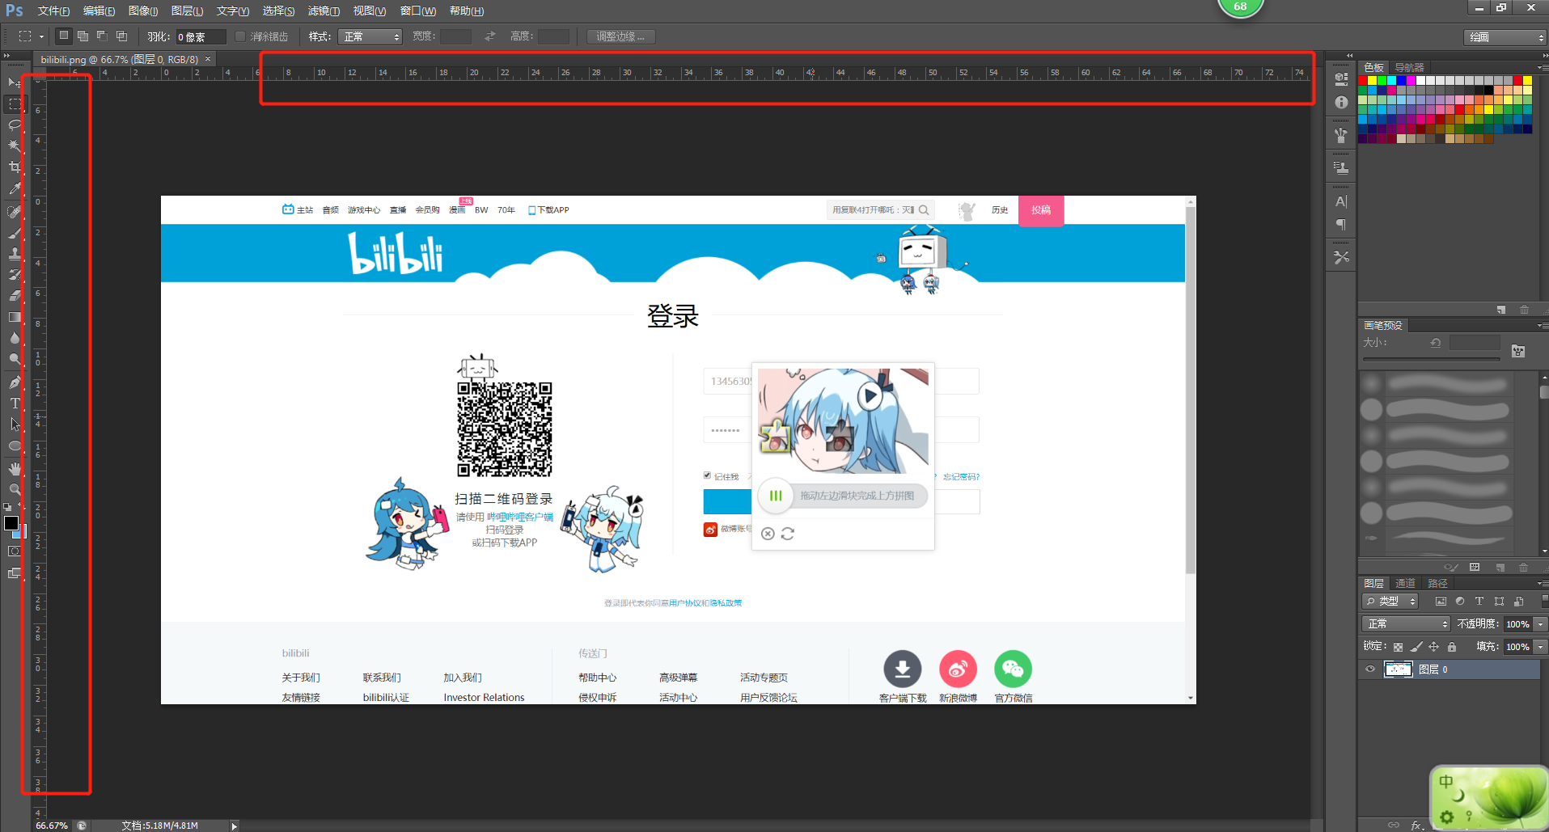Open the 滤镜 Filter menu
The image size is (1549, 832).
[x=324, y=11]
